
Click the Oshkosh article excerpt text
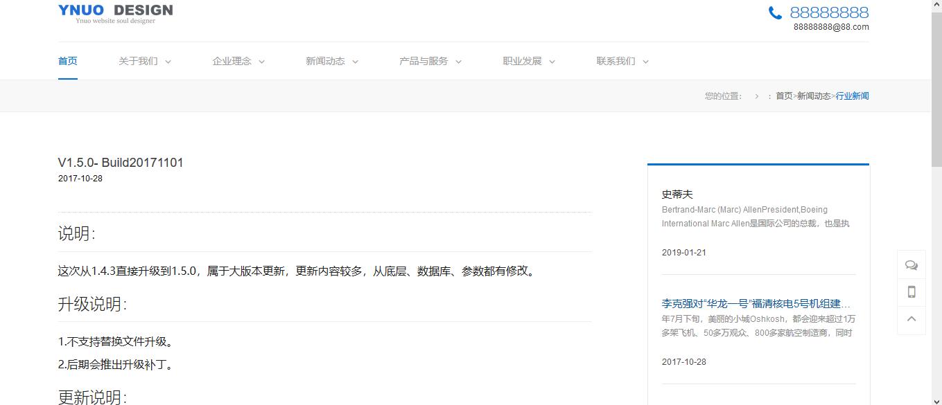[x=758, y=326]
